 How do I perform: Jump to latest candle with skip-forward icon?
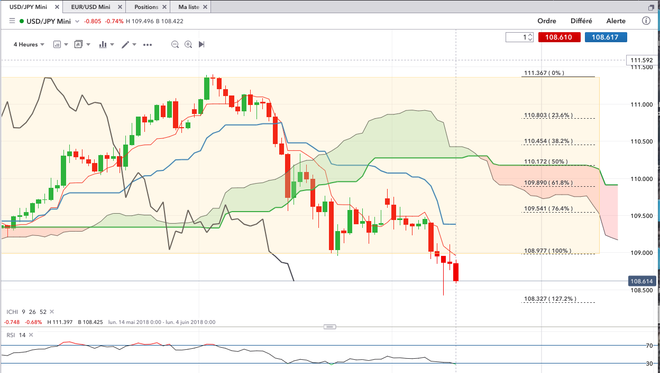(201, 45)
